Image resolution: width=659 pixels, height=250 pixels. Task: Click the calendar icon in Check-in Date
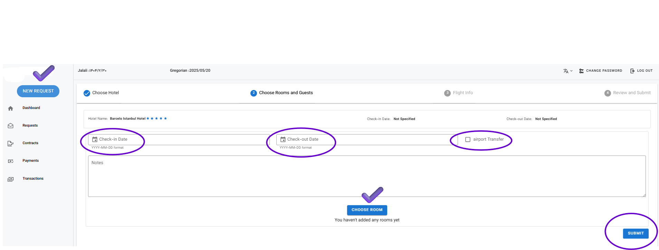[x=95, y=139]
